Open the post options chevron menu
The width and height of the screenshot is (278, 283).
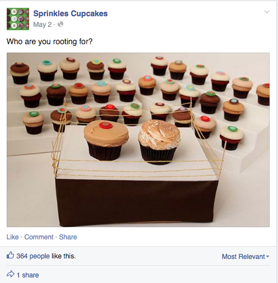(267, 12)
